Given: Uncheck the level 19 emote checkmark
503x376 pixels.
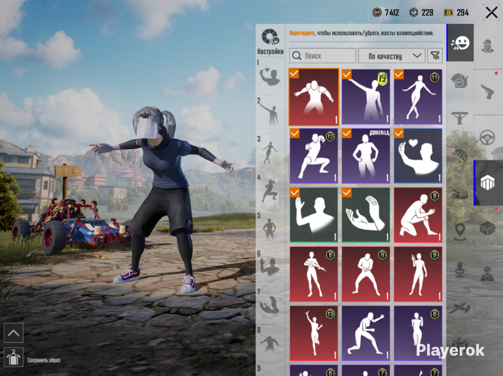Looking at the screenshot, I should tap(347, 74).
